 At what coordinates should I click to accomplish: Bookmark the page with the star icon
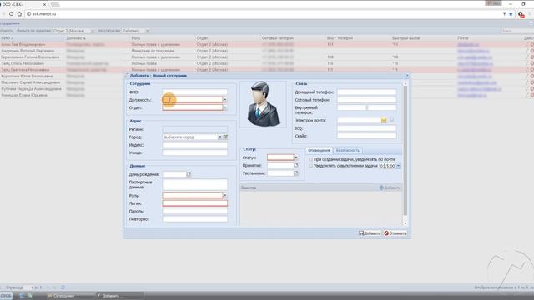tap(511, 14)
